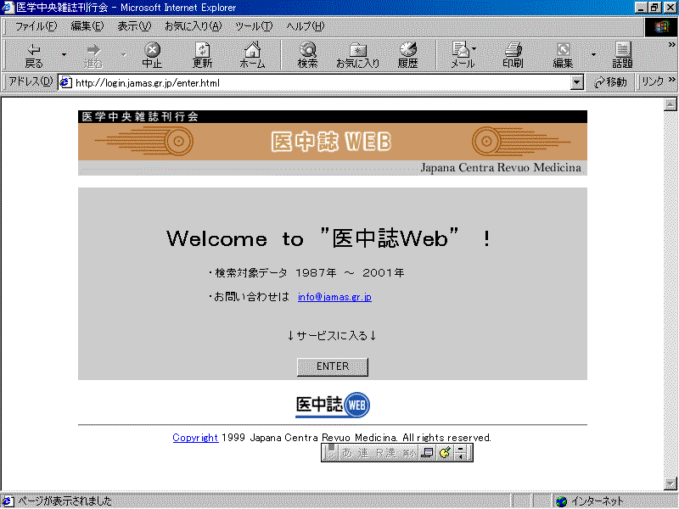
Task: Open the Search (検索) toolbar icon
Action: pos(308,55)
